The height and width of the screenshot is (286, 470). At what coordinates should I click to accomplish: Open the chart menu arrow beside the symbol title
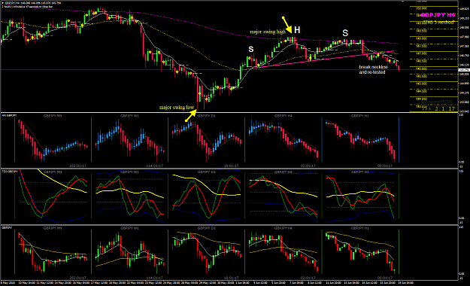(x=3, y=3)
